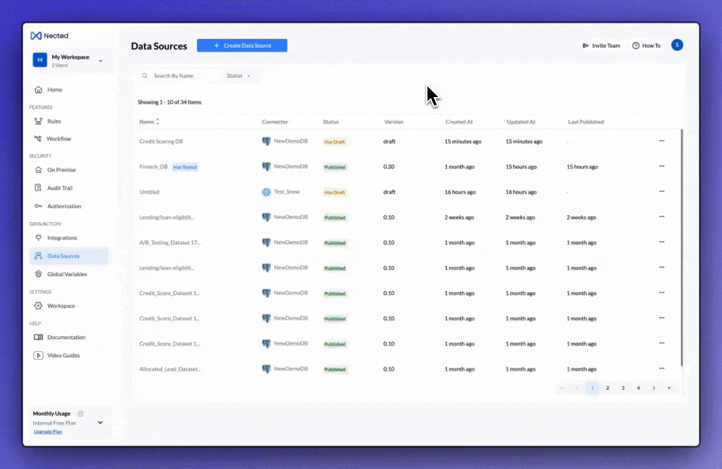The width and height of the screenshot is (722, 469).
Task: Open the Status filter dropdown
Action: pos(238,76)
